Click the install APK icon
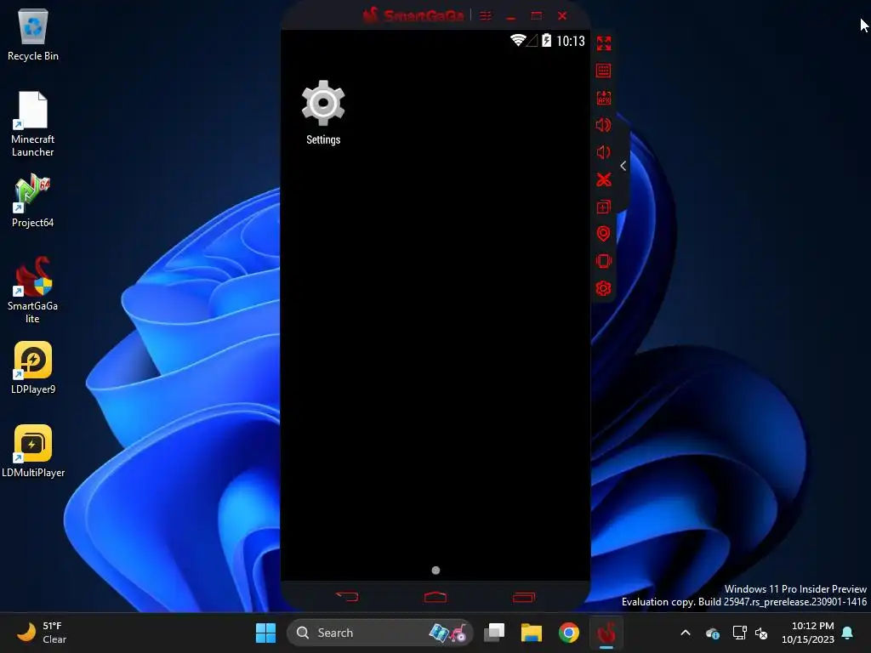The width and height of the screenshot is (871, 653). (x=604, y=98)
